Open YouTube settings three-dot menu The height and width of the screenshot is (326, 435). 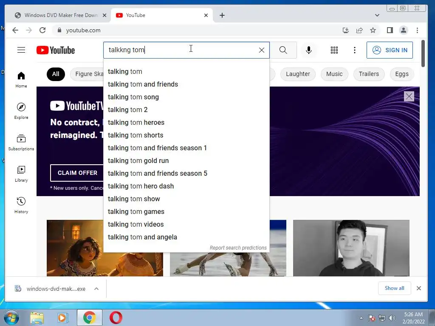[354, 50]
